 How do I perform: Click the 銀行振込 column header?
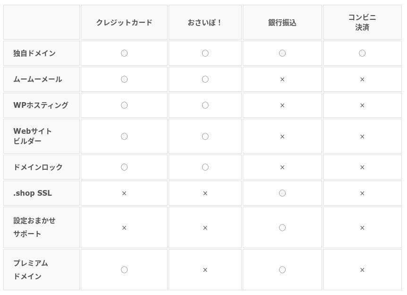click(x=282, y=23)
